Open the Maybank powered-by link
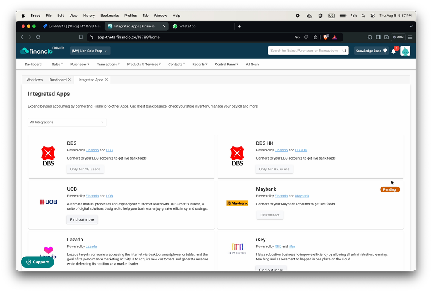Screen dimensions: 432x292 302,196
